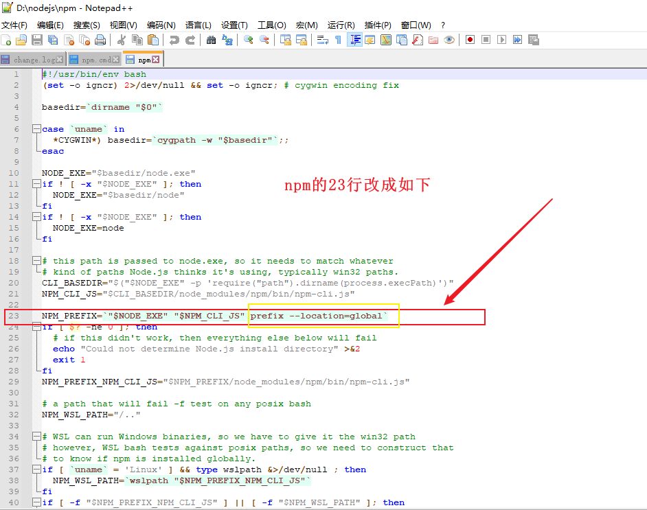Screen dimensions: 647x510
Task: Open the 窗口(W) menu
Action: (x=416, y=25)
